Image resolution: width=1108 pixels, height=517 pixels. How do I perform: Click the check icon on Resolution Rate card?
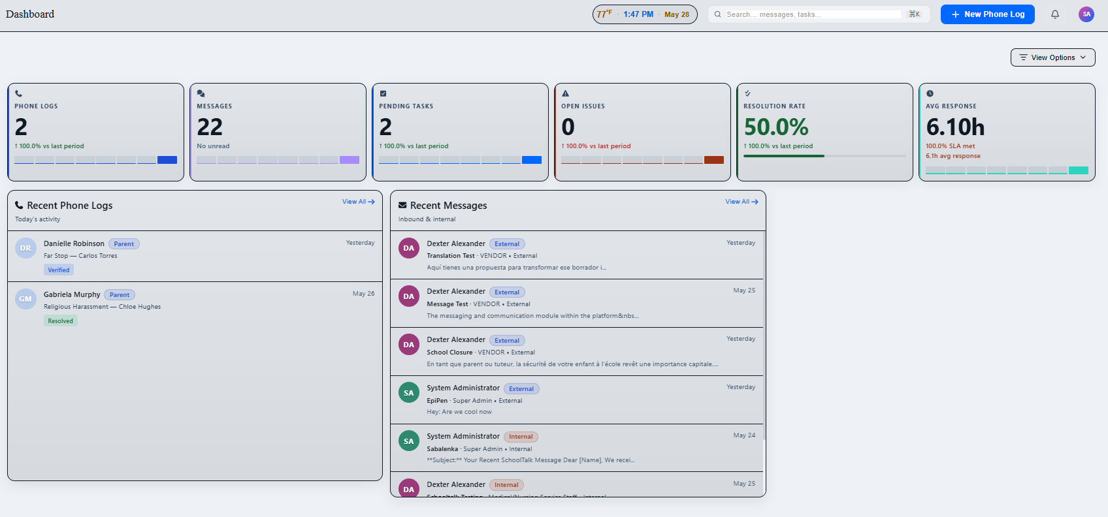click(747, 93)
